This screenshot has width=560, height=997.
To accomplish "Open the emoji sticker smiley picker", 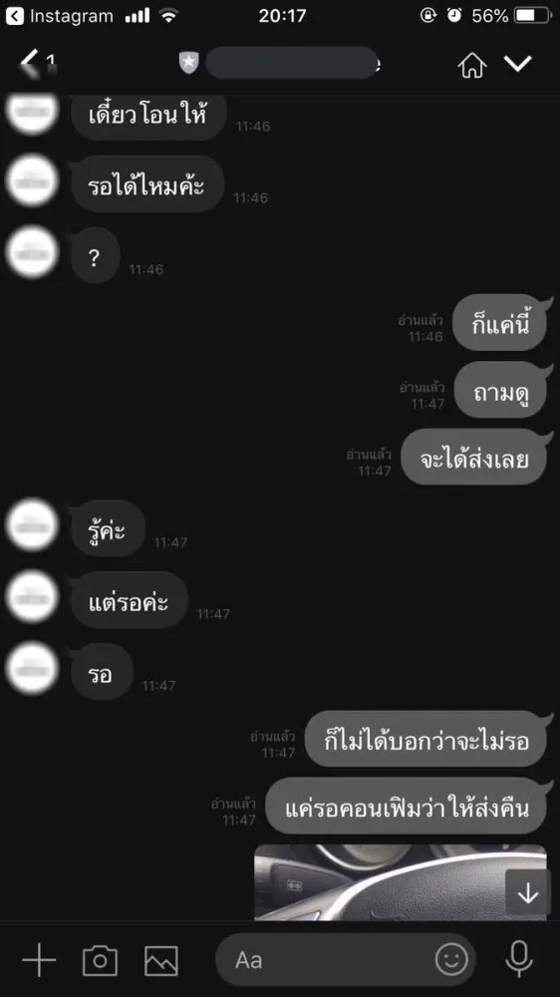I will (x=451, y=959).
